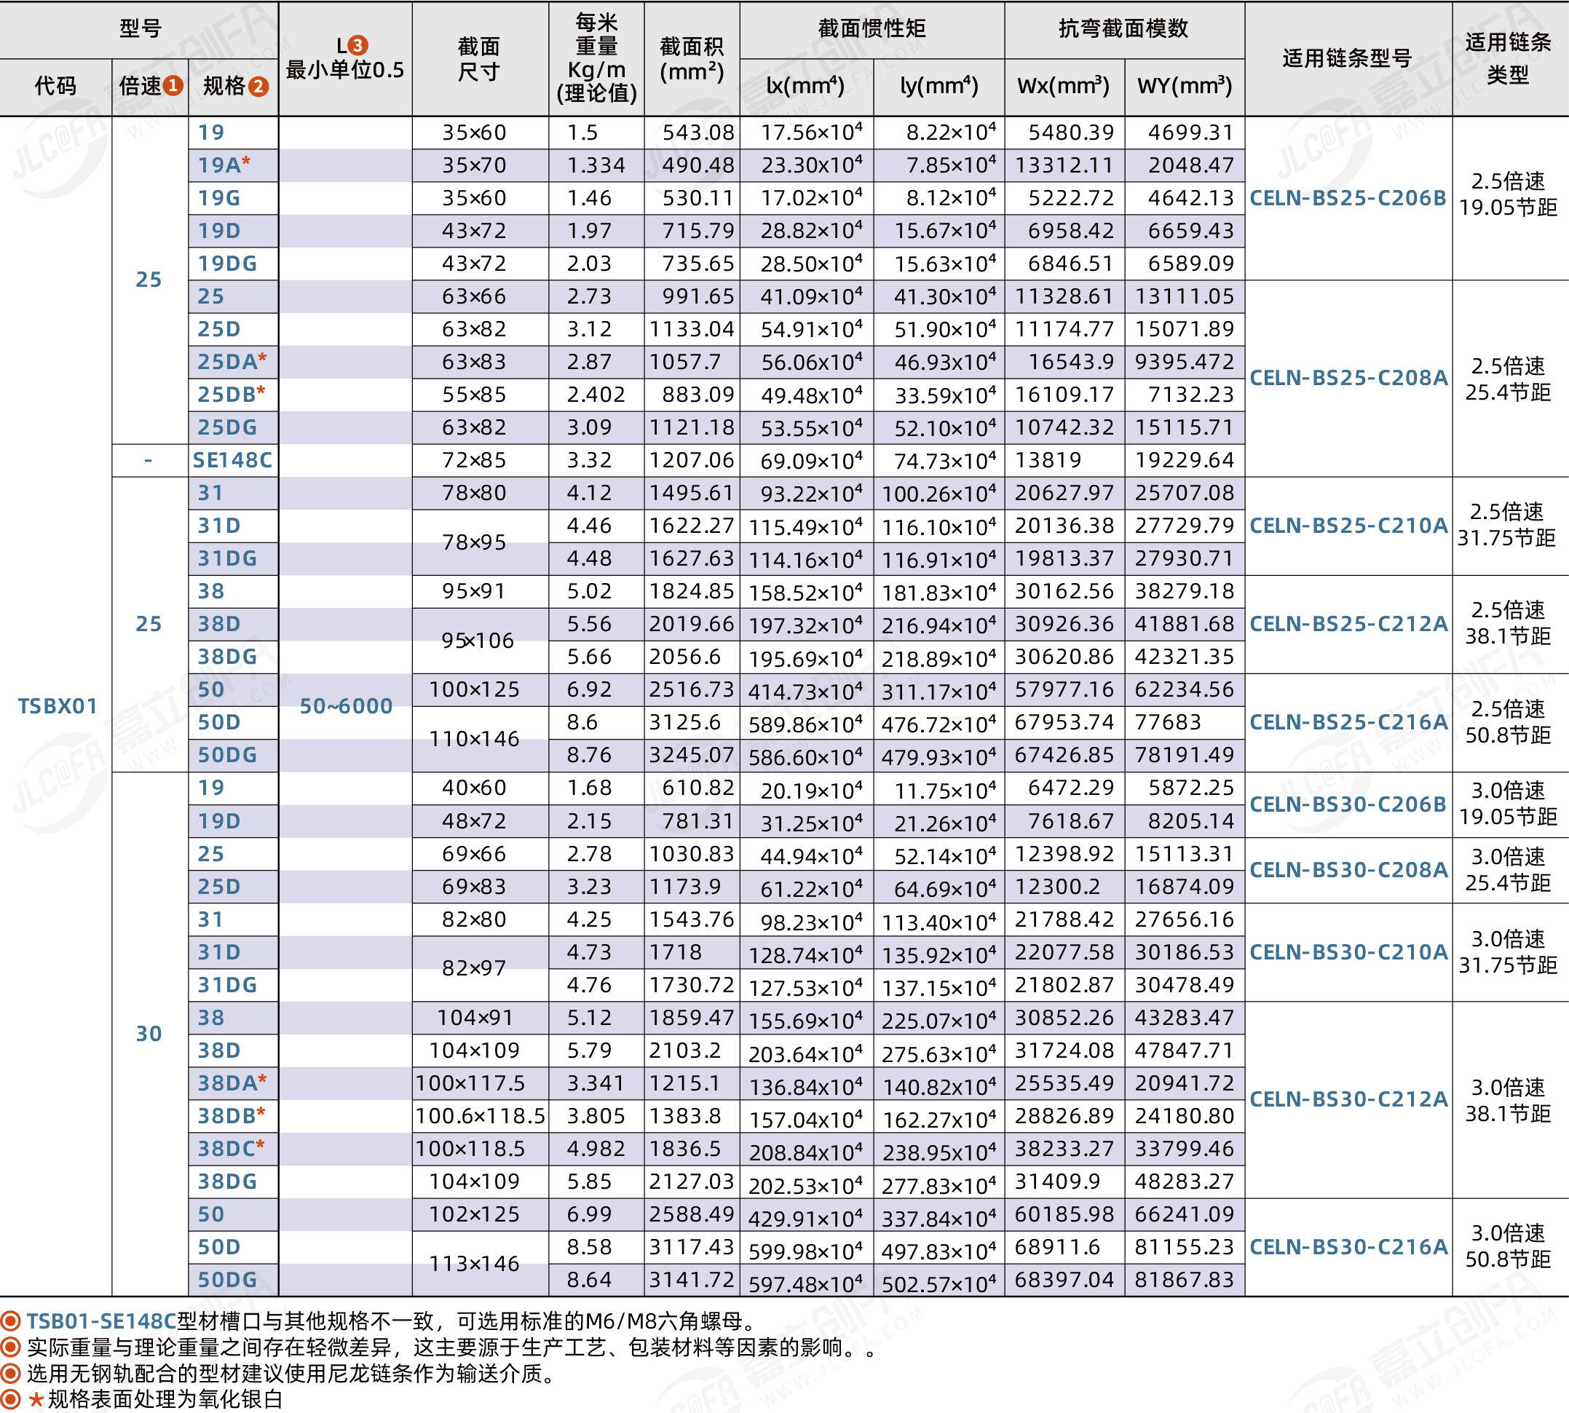Image resolution: width=1569 pixels, height=1413 pixels.
Task: Open the CELN-BS25-C206B chain model link
Action: [x=1348, y=198]
